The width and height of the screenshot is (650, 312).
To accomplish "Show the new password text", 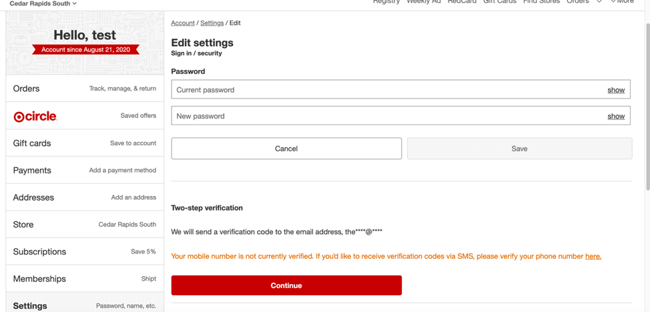I will 615,116.
